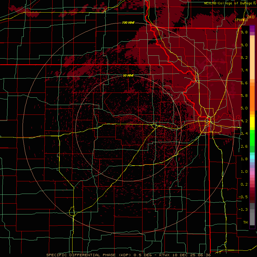Screen dimensions: 257x257
Task: Click the cyan segment of the color bar
Action: [252, 157]
